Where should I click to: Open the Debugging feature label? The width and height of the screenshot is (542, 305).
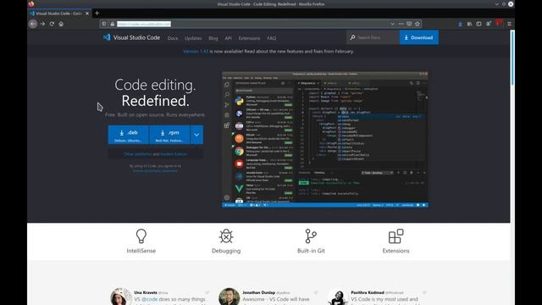point(226,251)
